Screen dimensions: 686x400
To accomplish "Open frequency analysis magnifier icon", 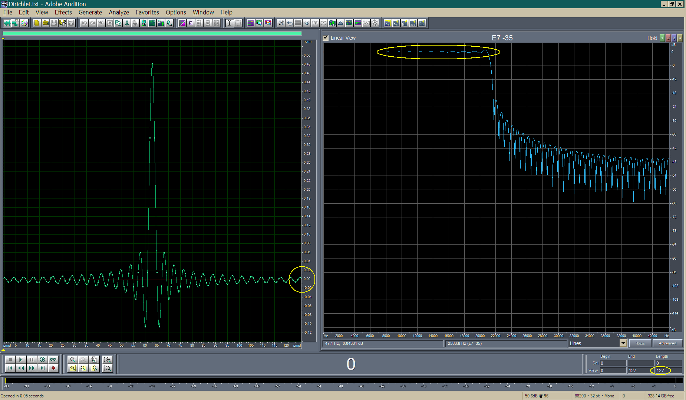I will click(x=259, y=23).
